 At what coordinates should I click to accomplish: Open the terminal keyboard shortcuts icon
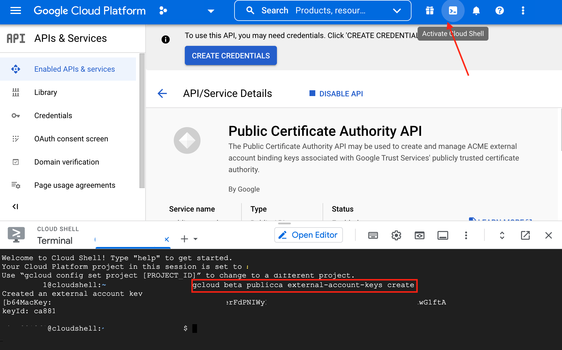tap(373, 235)
